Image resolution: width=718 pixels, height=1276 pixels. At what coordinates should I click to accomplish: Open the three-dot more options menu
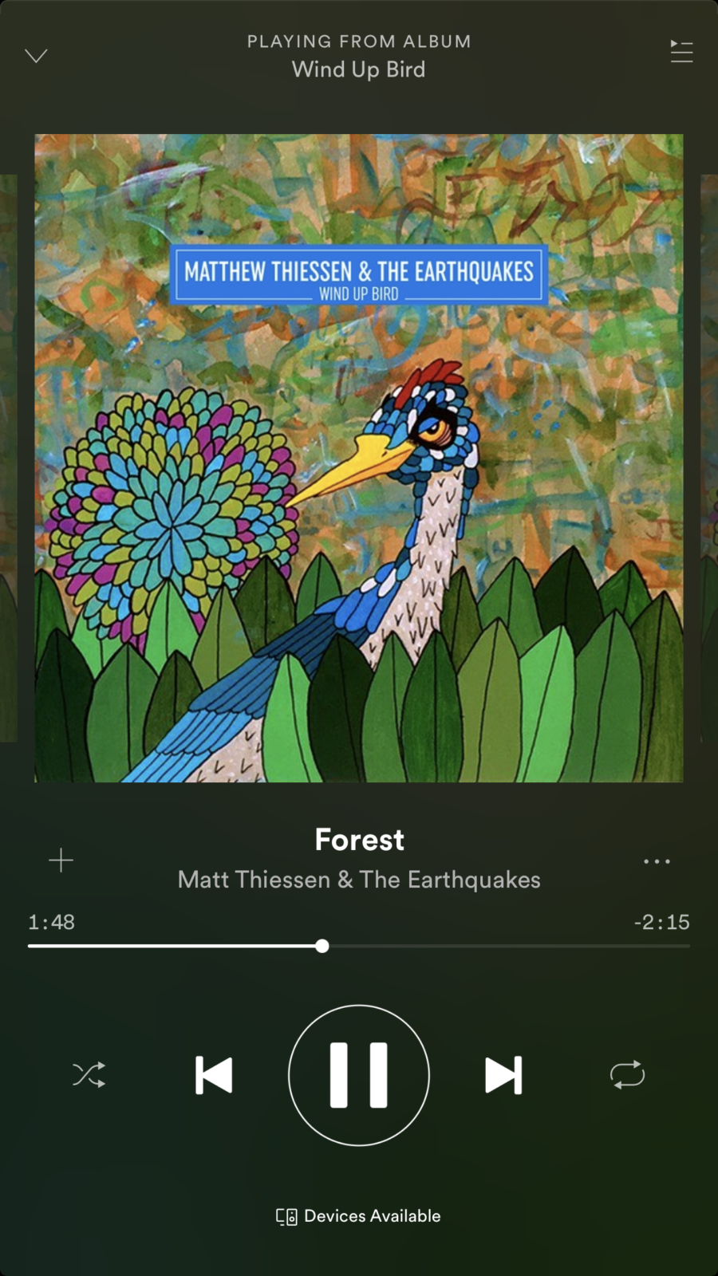click(x=657, y=861)
